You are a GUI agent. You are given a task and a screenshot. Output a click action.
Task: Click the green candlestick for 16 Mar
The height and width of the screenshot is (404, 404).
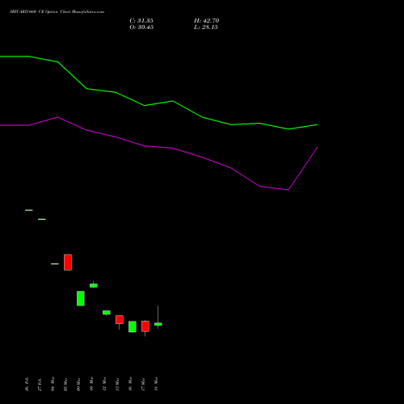tap(133, 326)
